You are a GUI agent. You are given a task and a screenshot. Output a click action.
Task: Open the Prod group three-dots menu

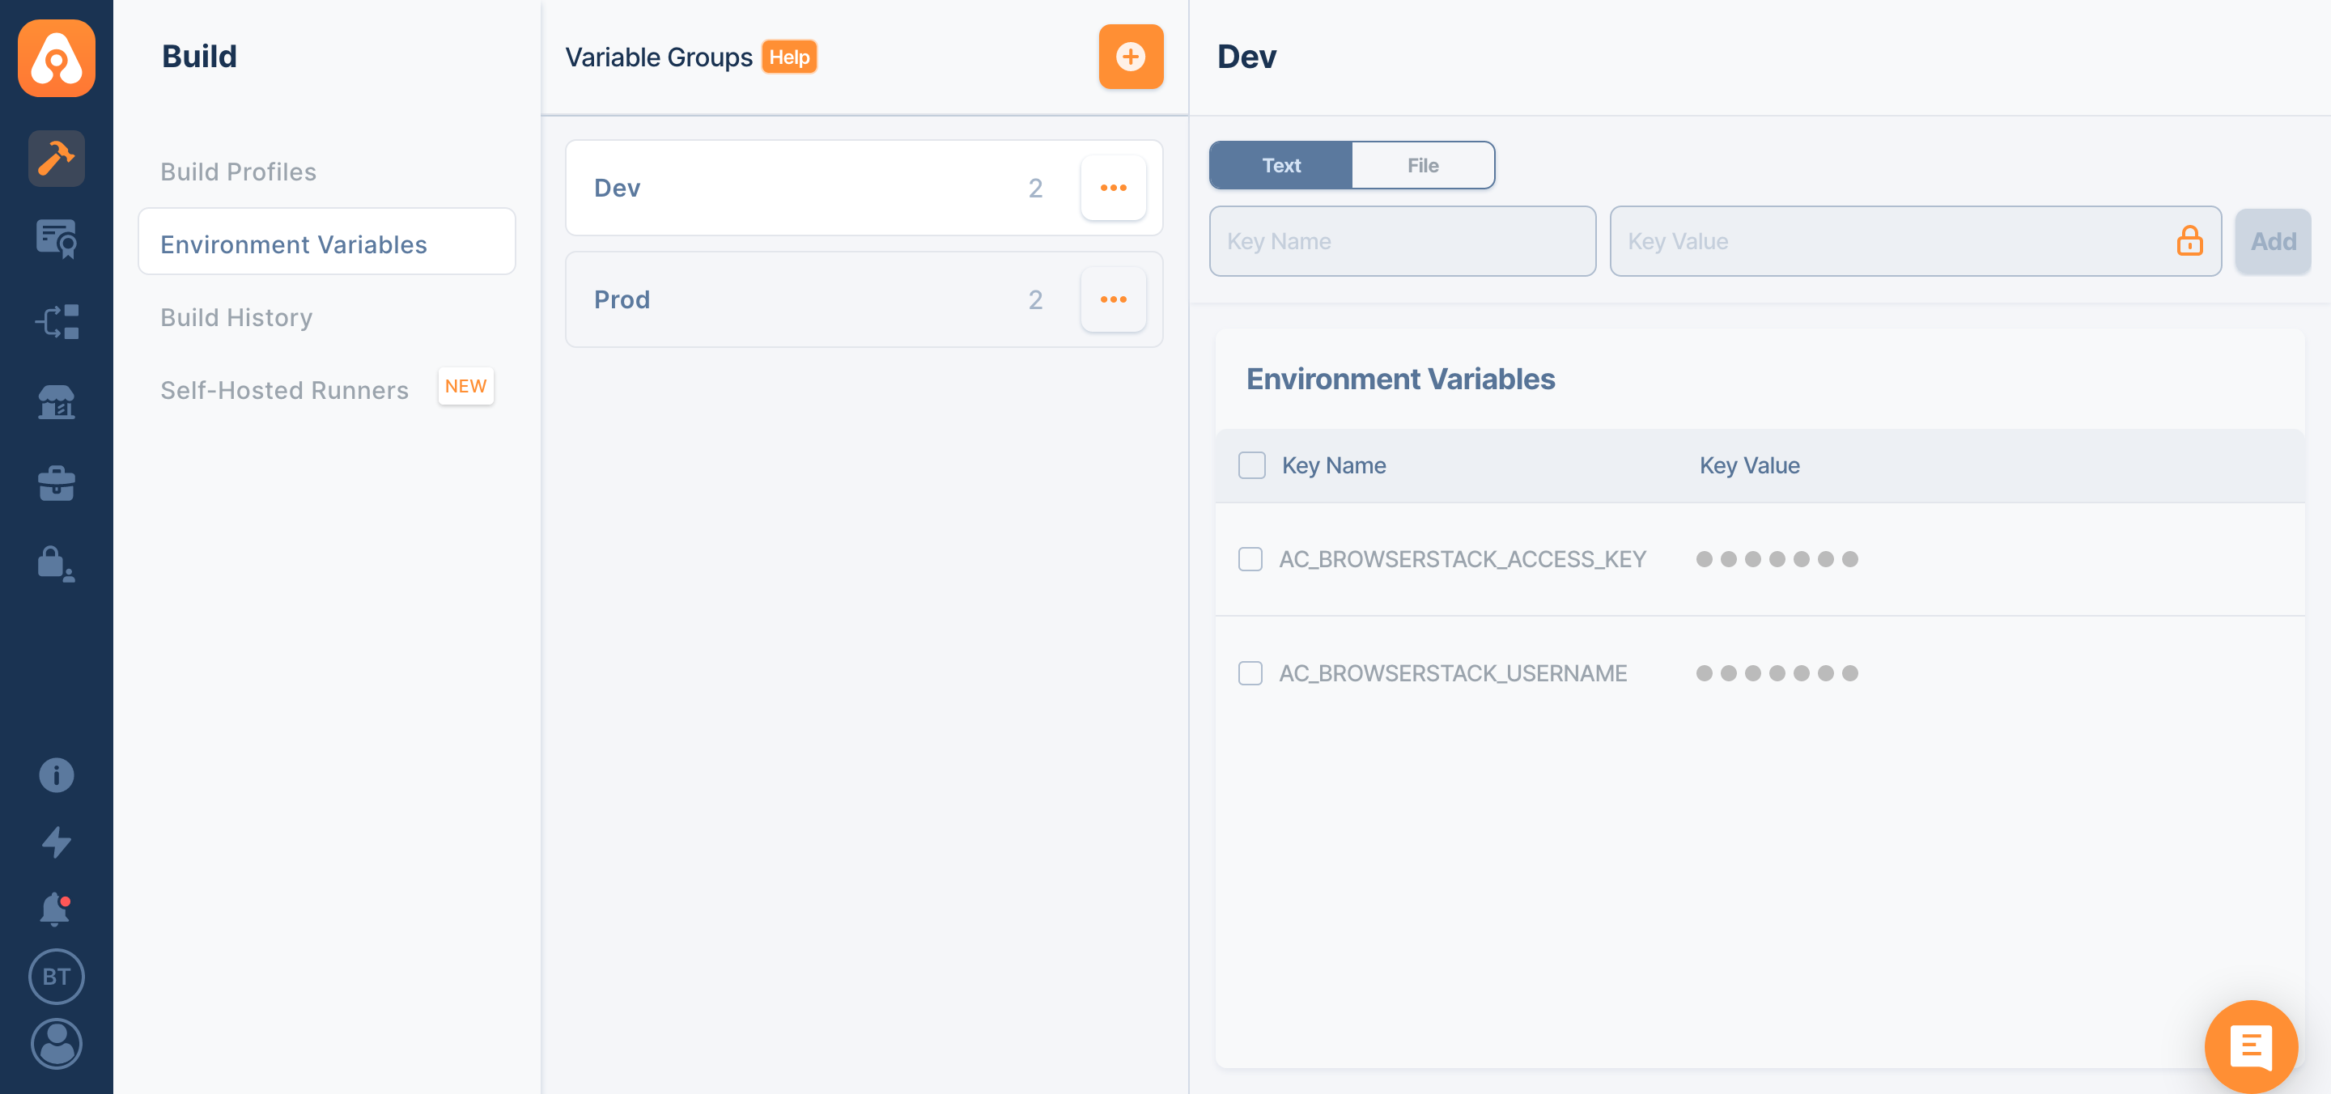(1113, 299)
